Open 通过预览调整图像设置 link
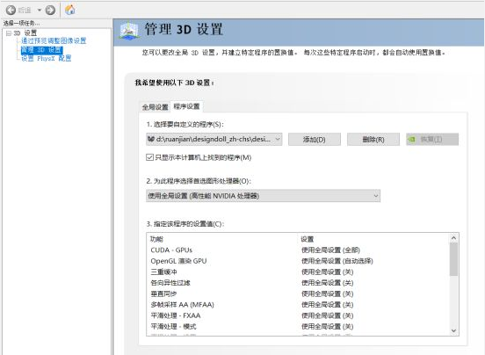This screenshot has height=355, width=485. (54, 40)
